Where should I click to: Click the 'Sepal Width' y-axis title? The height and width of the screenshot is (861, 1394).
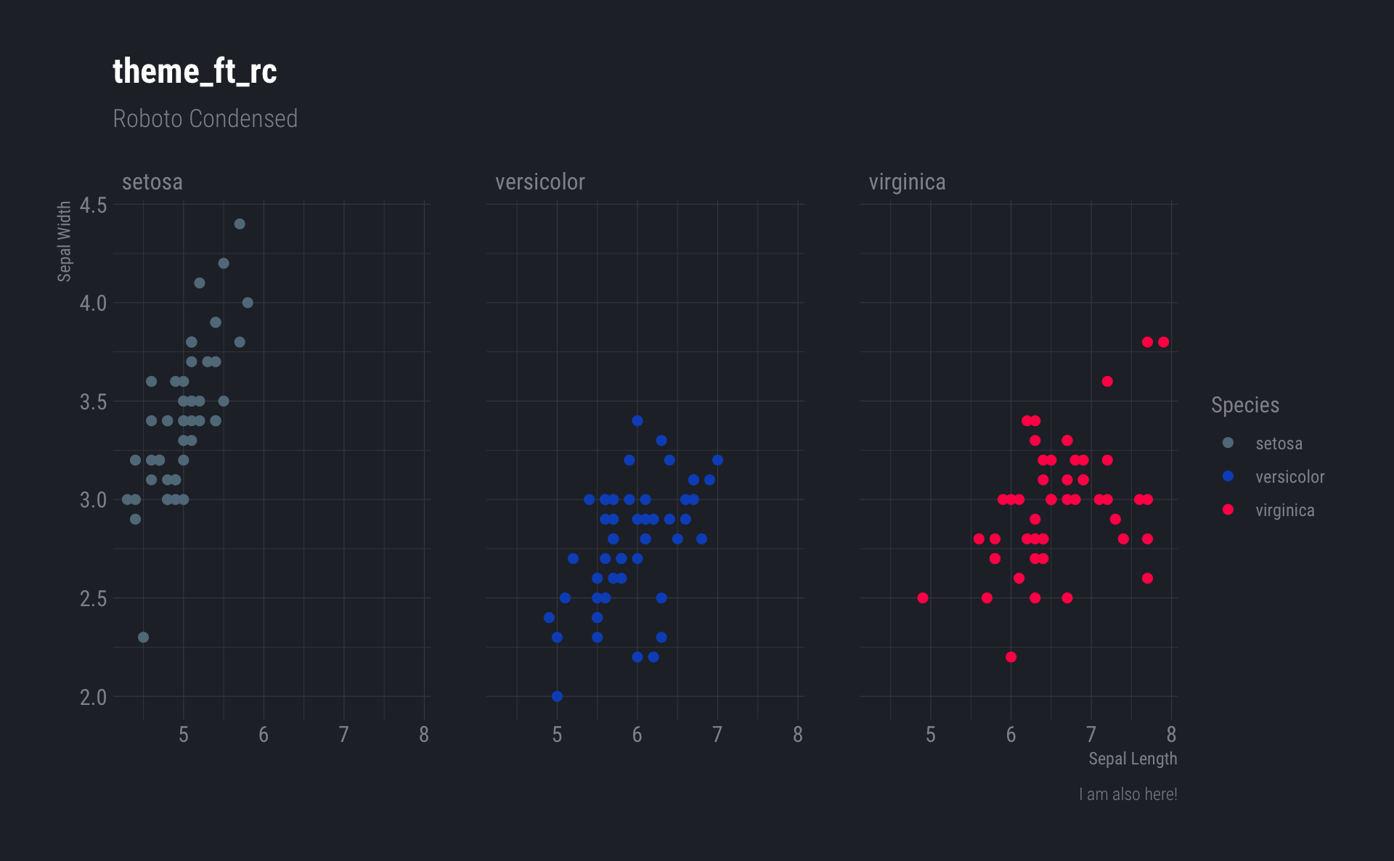[65, 242]
